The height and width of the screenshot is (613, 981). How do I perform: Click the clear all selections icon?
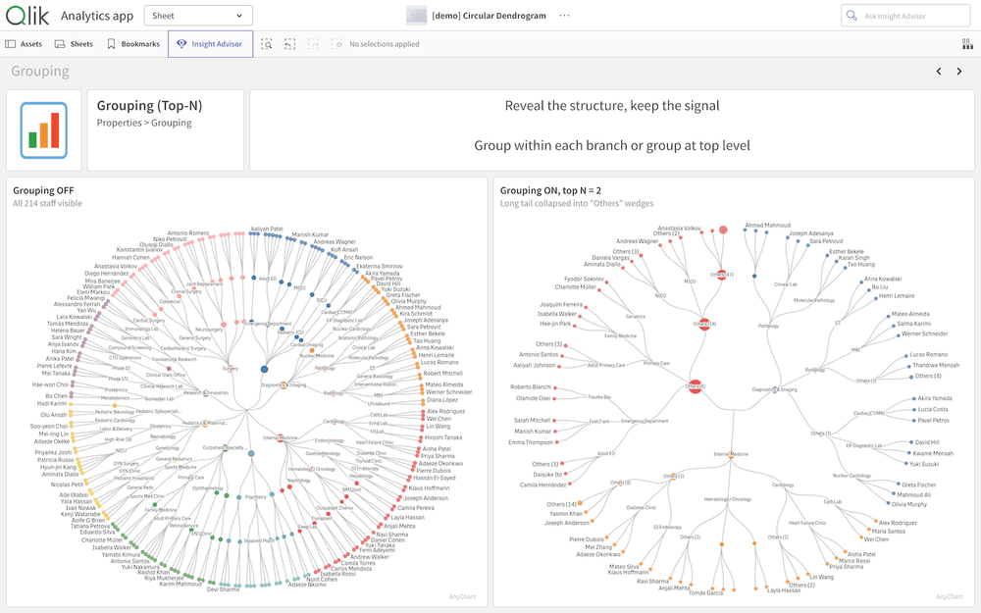point(336,44)
